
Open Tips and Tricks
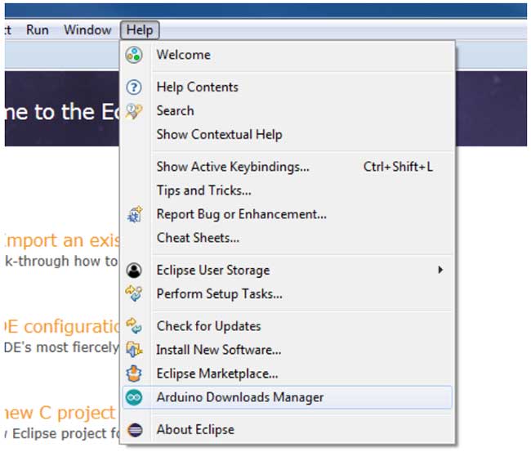pyautogui.click(x=203, y=190)
